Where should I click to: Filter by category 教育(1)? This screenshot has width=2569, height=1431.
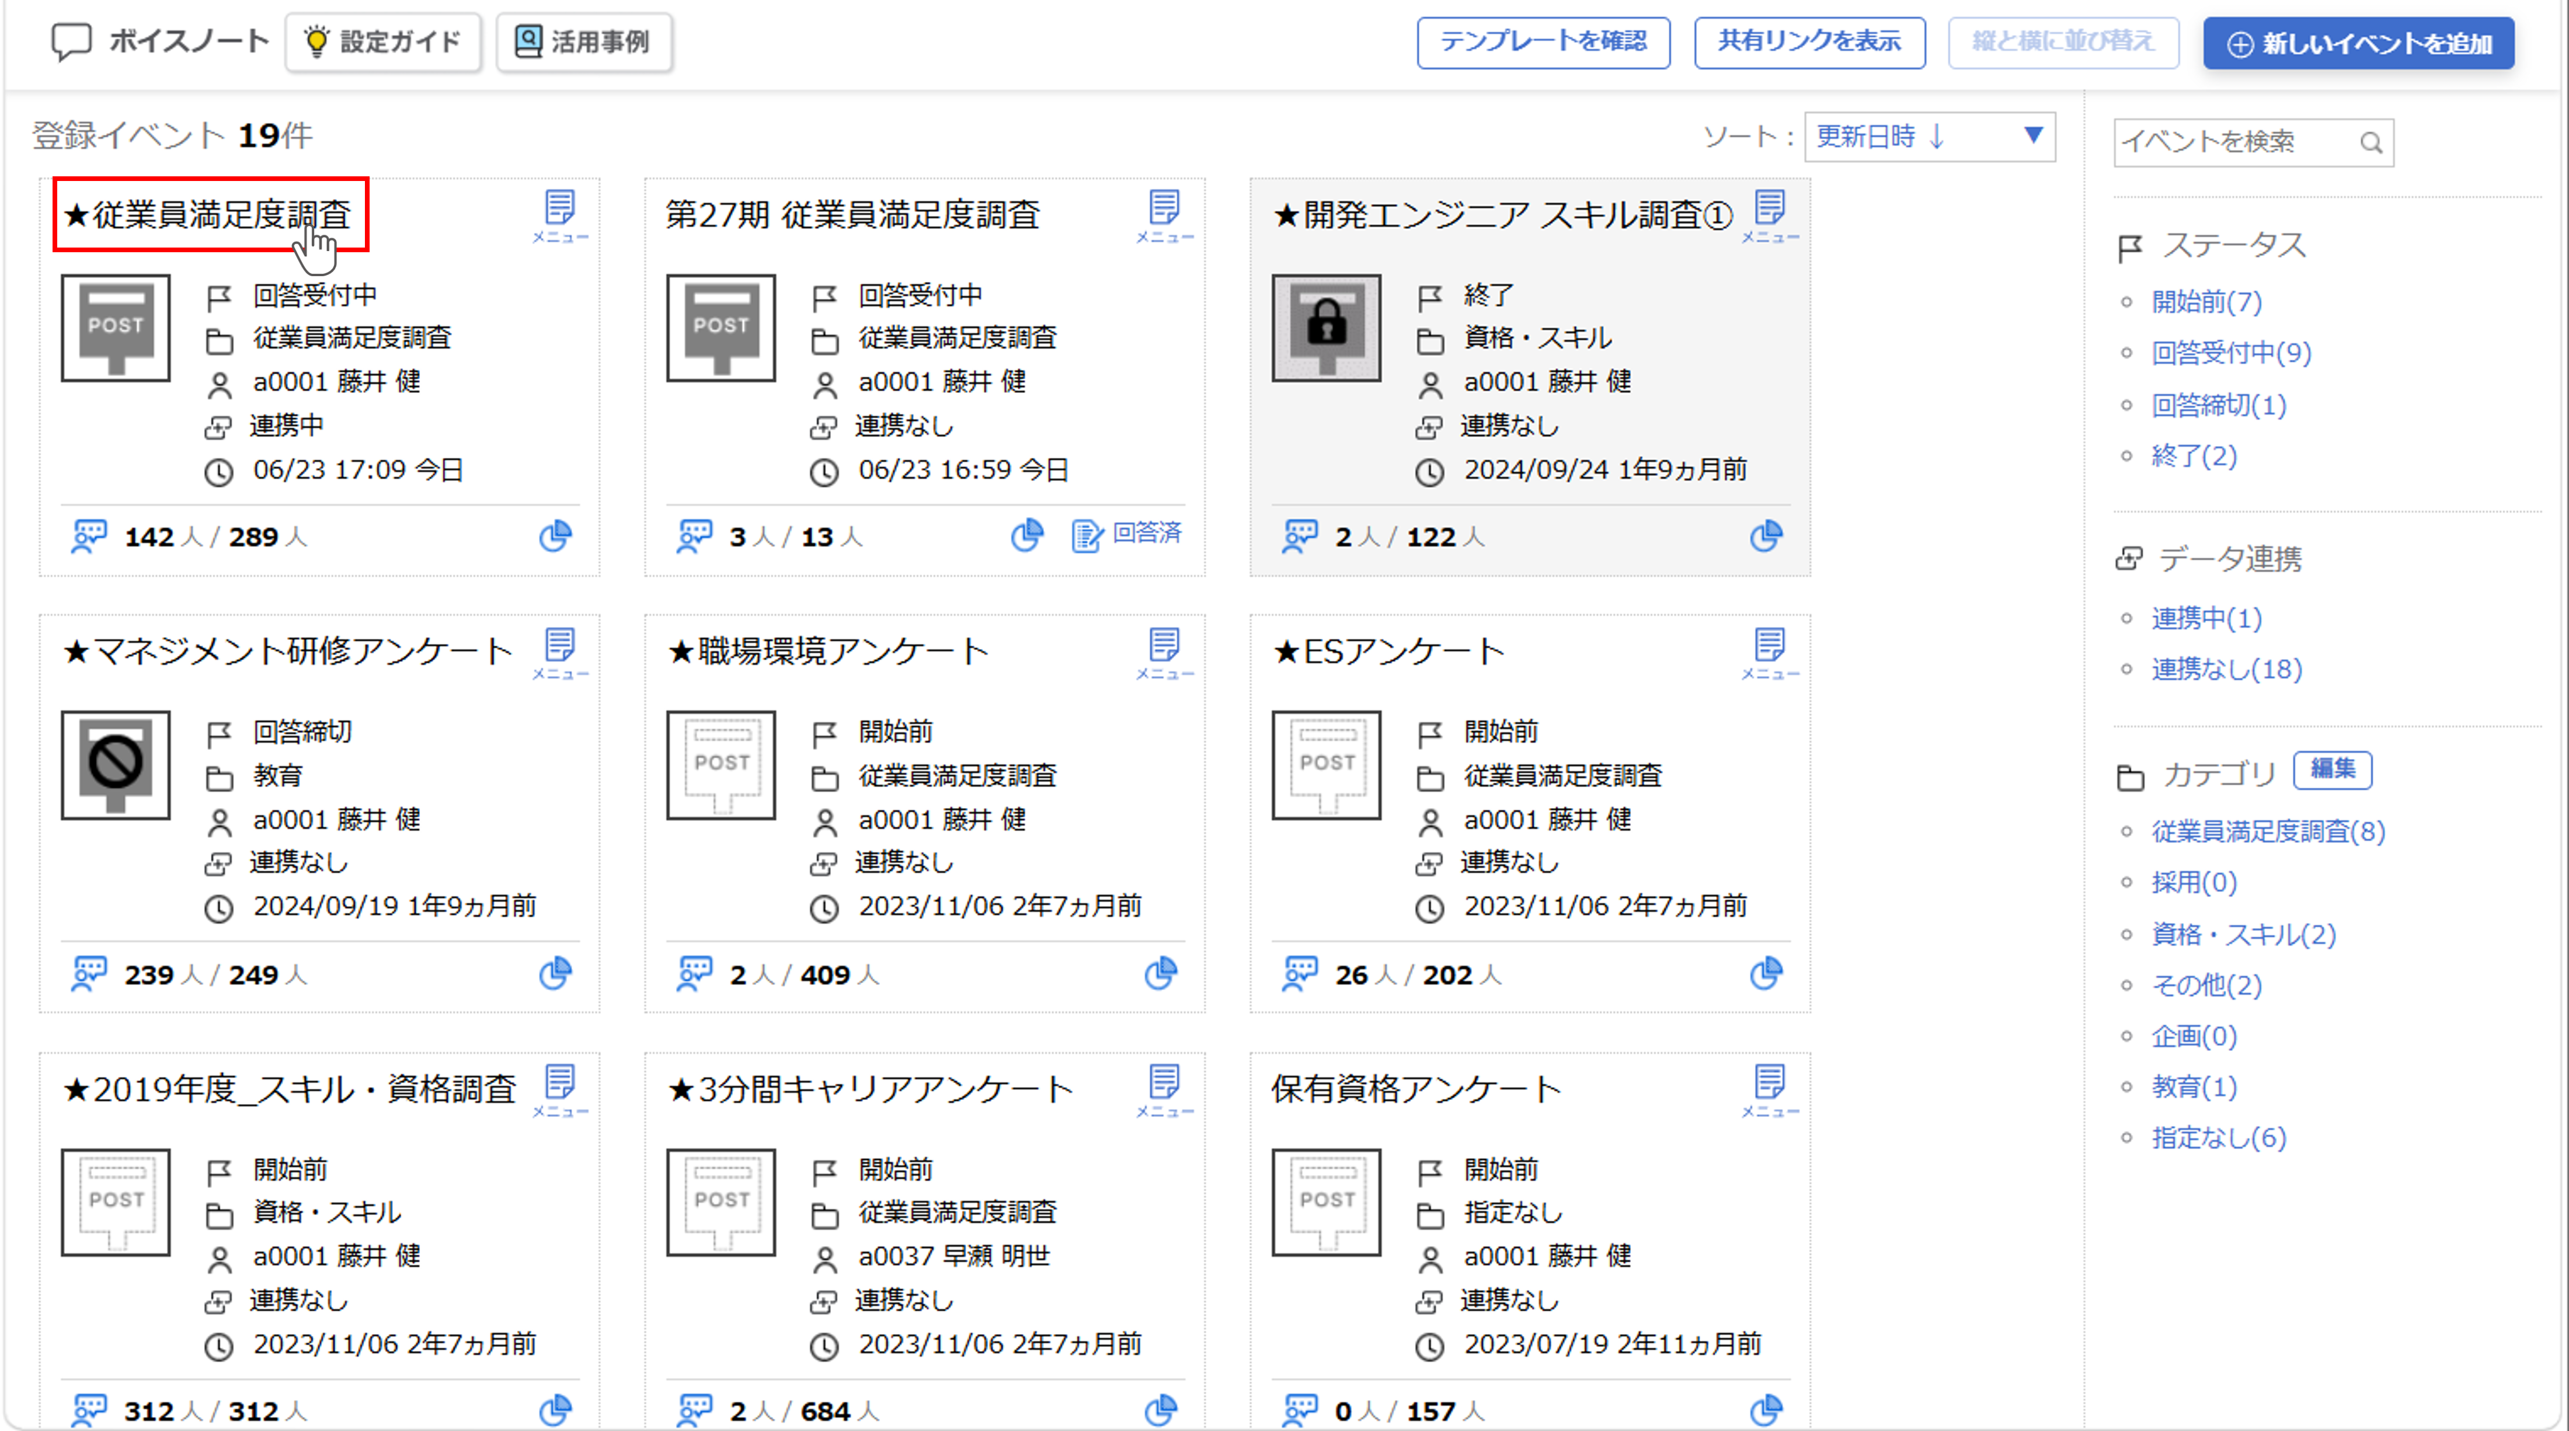(2194, 1087)
